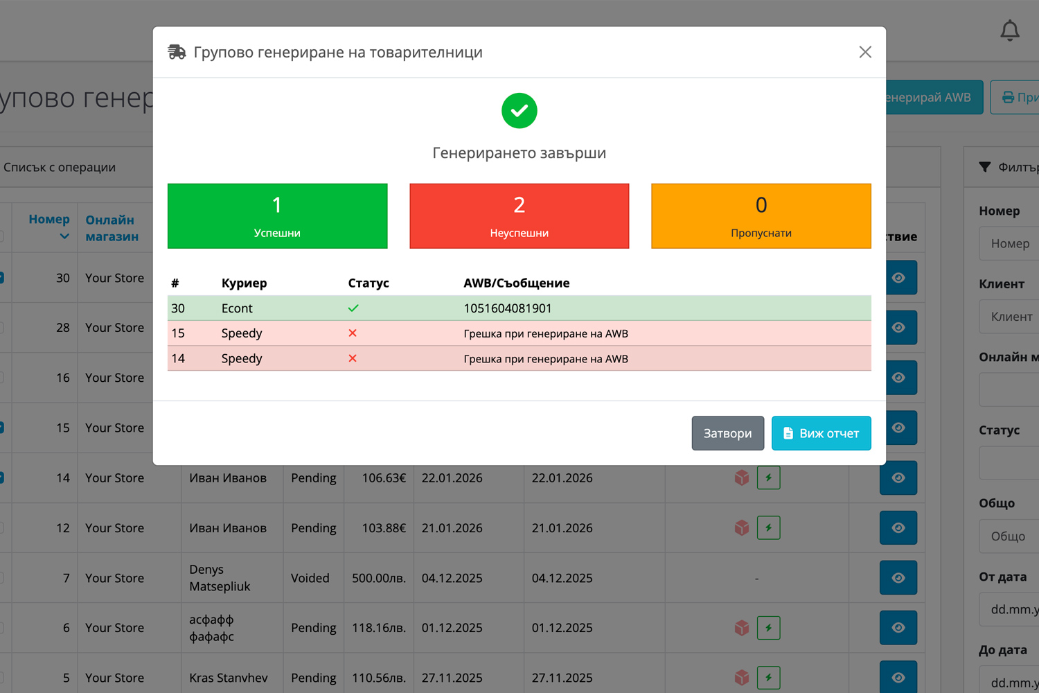Screen dimensions: 1039x693
Task: Click the view eye icon for order 12
Action: click(898, 528)
